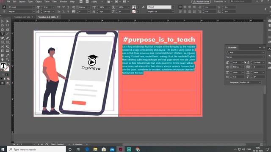Switch to Paragraph Formatting Controls
The width and height of the screenshot is (271, 152).
4,12
